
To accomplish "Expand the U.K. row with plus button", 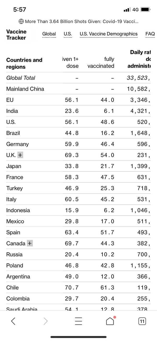I will [x=20, y=155].
